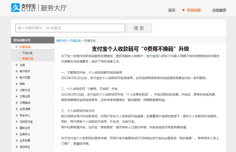Expand the 安全中心 plus icon
Image resolution: width=236 pixels, height=152 pixels.
click(x=17, y=115)
